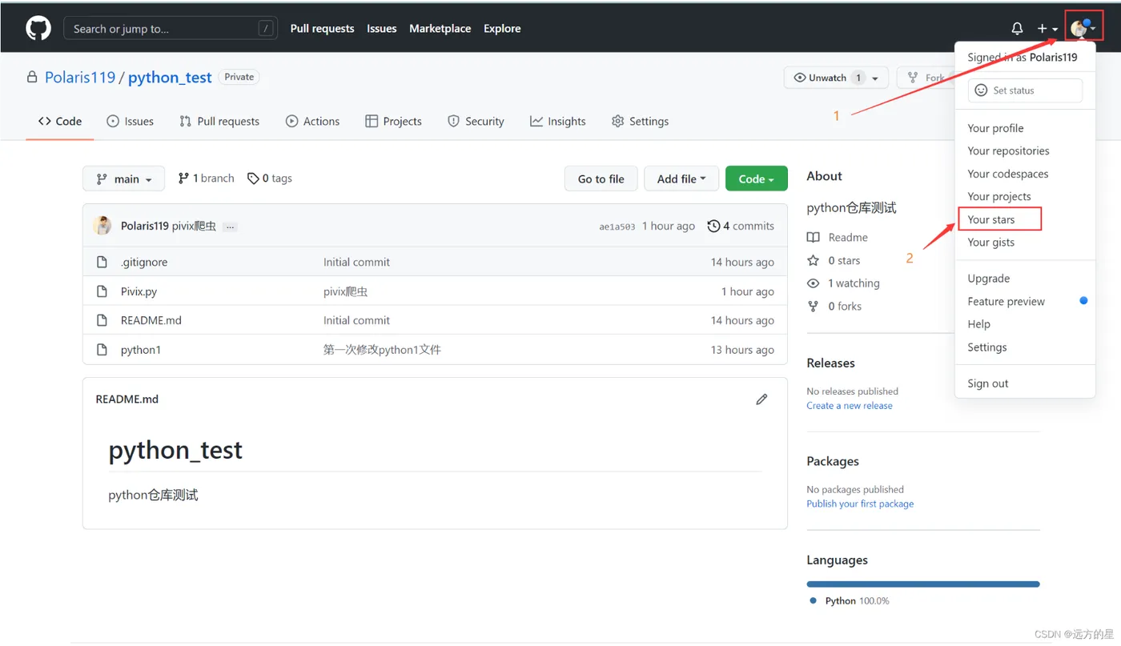Viewport: 1121px width, 646px height.
Task: View the 1 branch link
Action: 206,178
